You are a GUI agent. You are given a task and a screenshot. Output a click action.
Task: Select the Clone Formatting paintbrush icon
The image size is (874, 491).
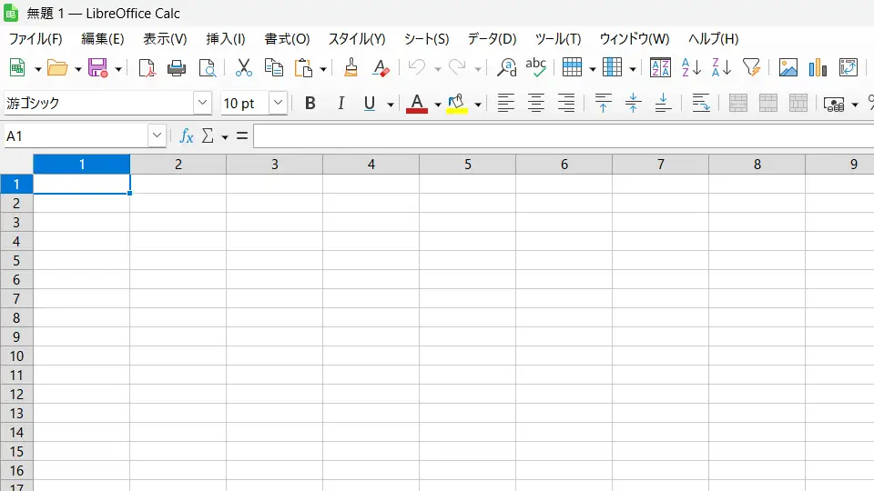pos(351,68)
